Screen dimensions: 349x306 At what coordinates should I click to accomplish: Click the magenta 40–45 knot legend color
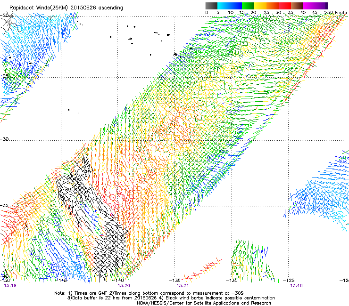pyautogui.click(x=309, y=6)
